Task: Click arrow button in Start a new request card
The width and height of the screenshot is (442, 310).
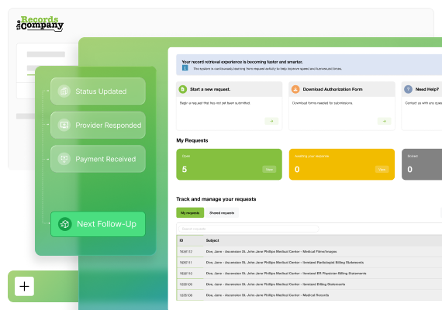Action: point(271,121)
